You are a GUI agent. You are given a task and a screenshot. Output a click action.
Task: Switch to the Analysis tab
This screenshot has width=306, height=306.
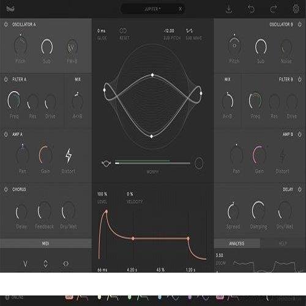[x=237, y=244]
